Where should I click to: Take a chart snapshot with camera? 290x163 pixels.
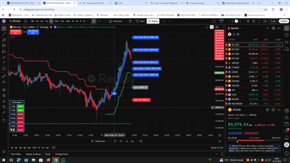(265, 21)
